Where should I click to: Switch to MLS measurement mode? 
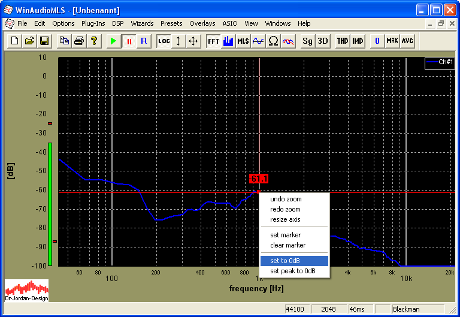(243, 41)
